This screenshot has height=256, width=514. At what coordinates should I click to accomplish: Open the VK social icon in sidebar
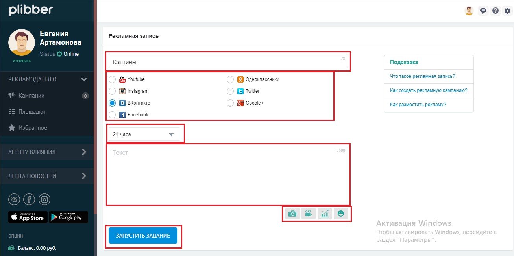(x=14, y=199)
